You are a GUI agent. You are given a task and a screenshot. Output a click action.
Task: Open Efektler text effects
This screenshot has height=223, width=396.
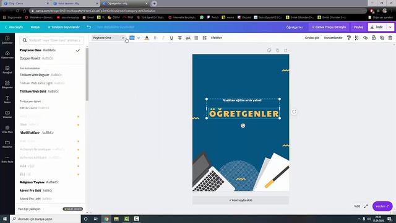pyautogui.click(x=217, y=38)
